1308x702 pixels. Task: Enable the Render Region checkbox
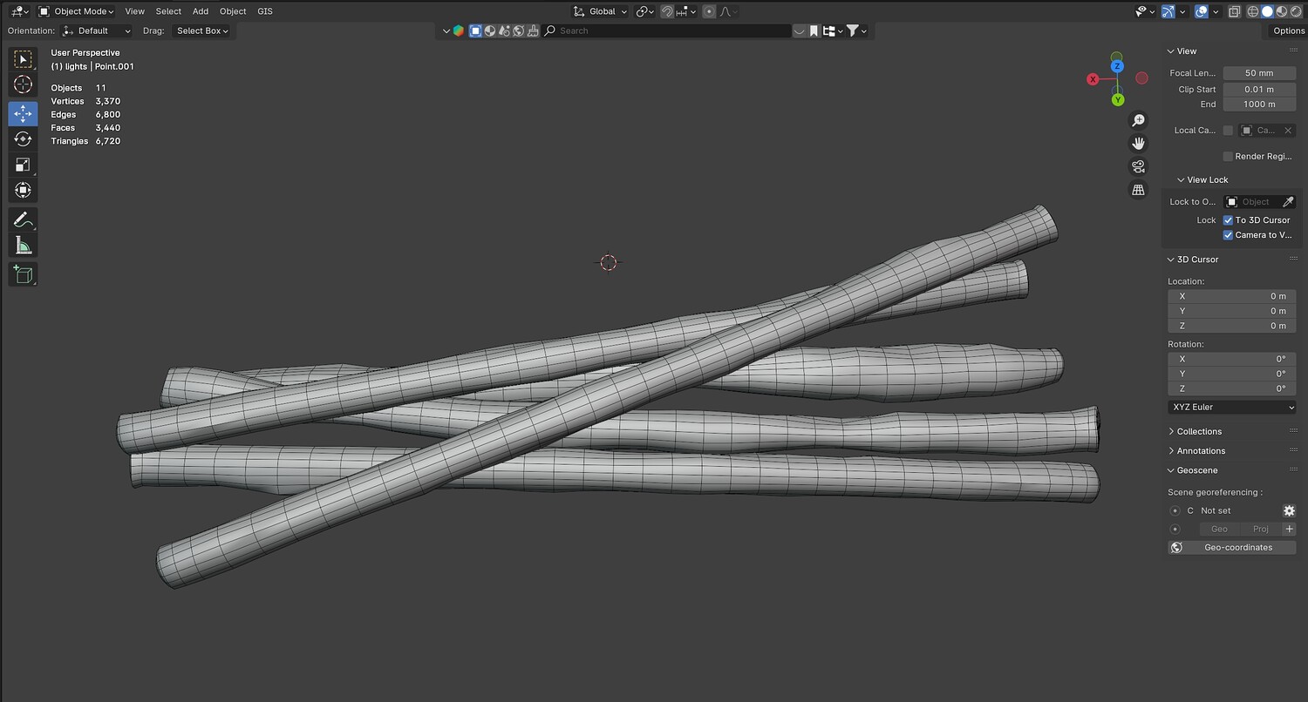1228,157
